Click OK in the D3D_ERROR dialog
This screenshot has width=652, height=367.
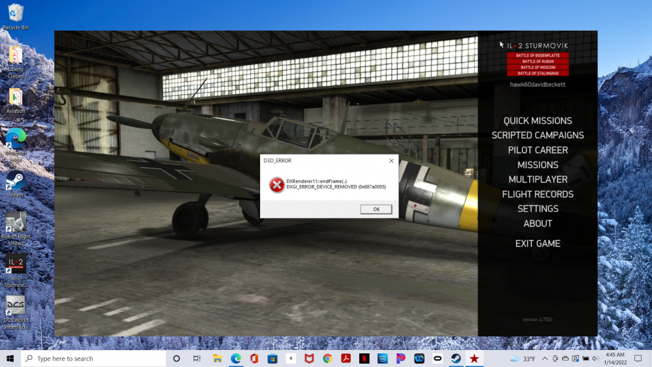pos(376,209)
